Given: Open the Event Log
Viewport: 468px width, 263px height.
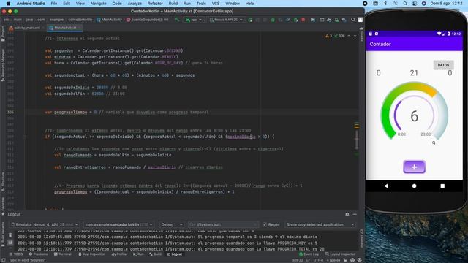Looking at the screenshot, I should point(309,254).
